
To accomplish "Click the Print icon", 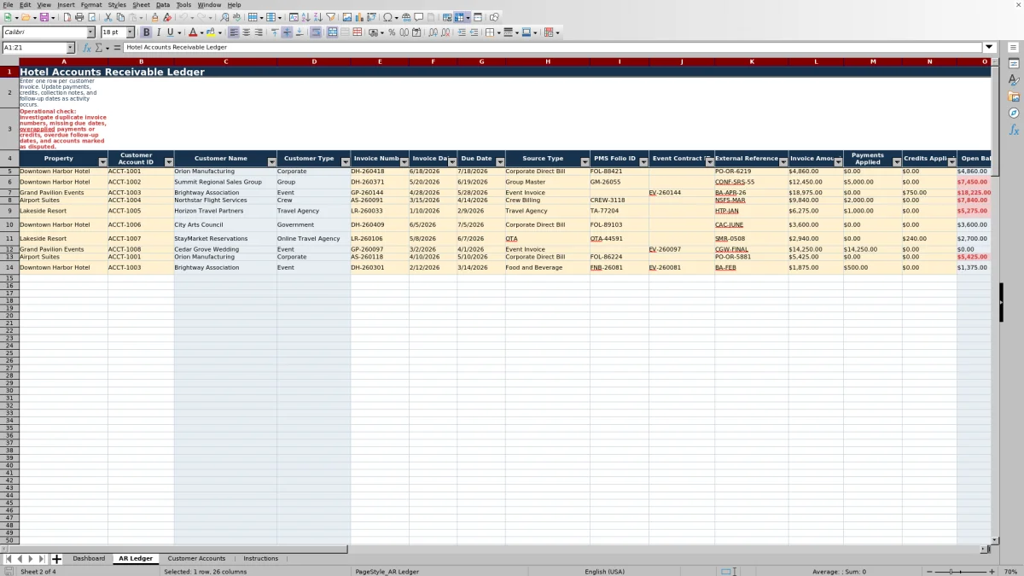I will click(x=79, y=17).
